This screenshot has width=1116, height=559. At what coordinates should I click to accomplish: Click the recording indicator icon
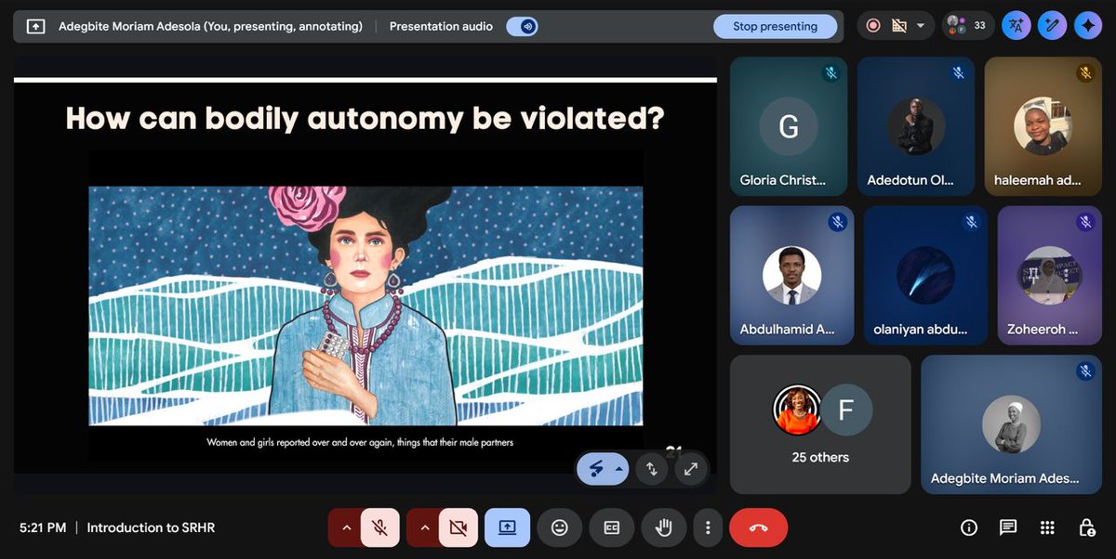coord(873,26)
